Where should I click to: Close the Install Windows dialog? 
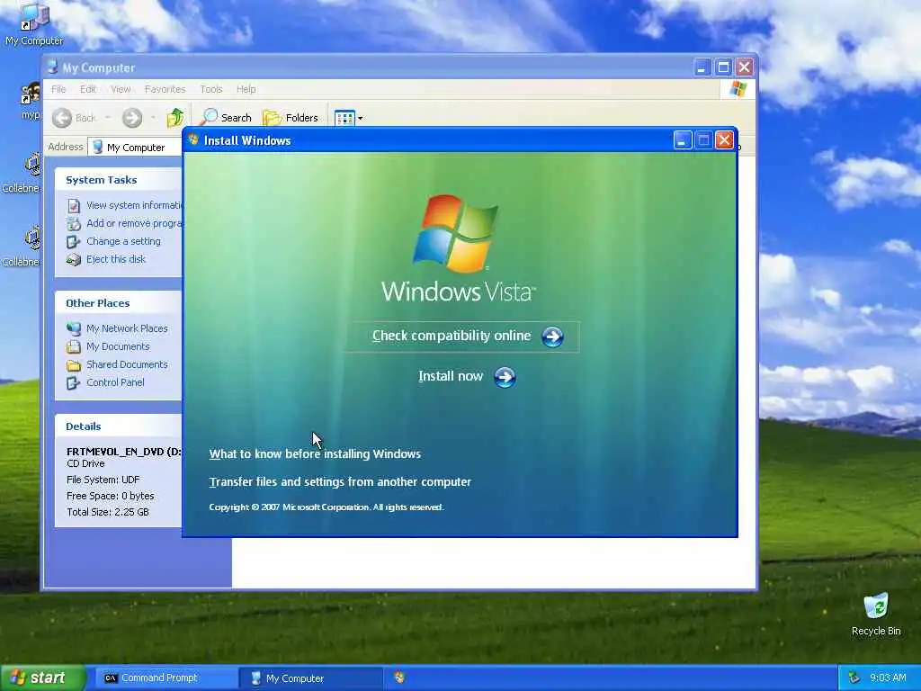pyautogui.click(x=724, y=139)
